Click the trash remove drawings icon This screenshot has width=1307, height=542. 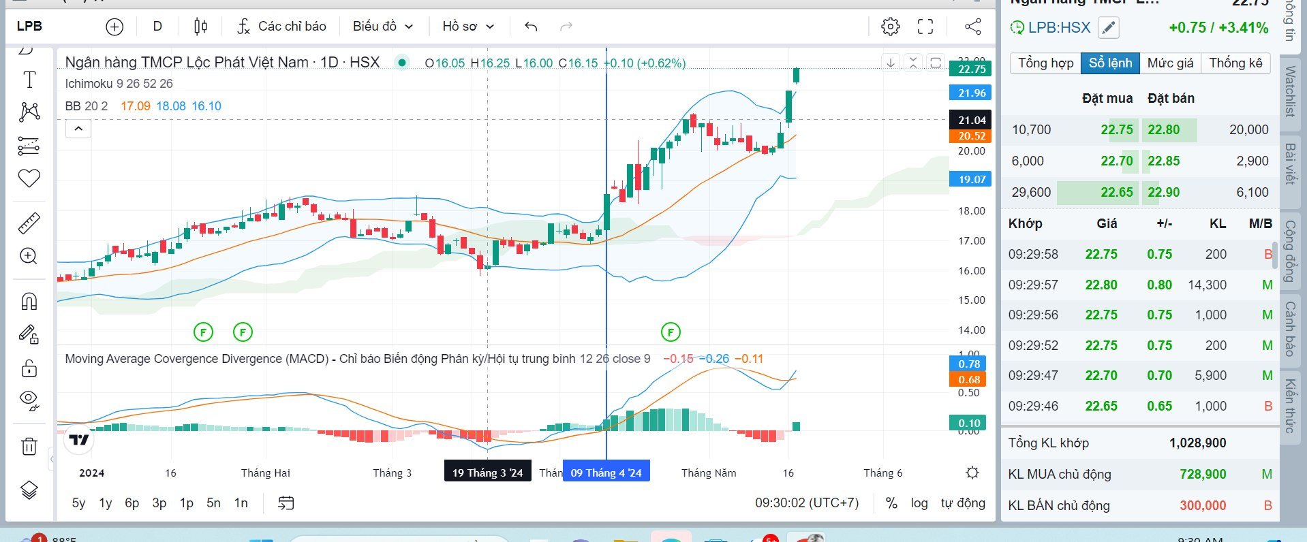(29, 447)
